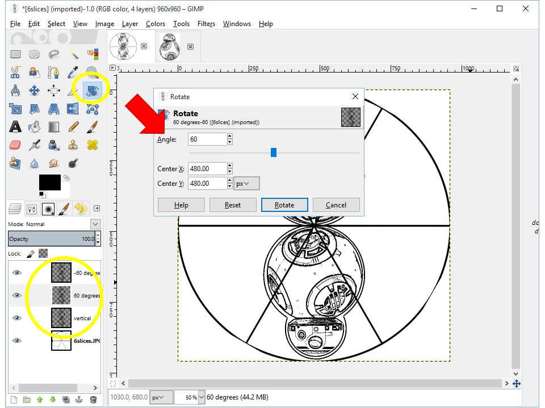
Task: Select the Alignment tool
Action: point(53,91)
